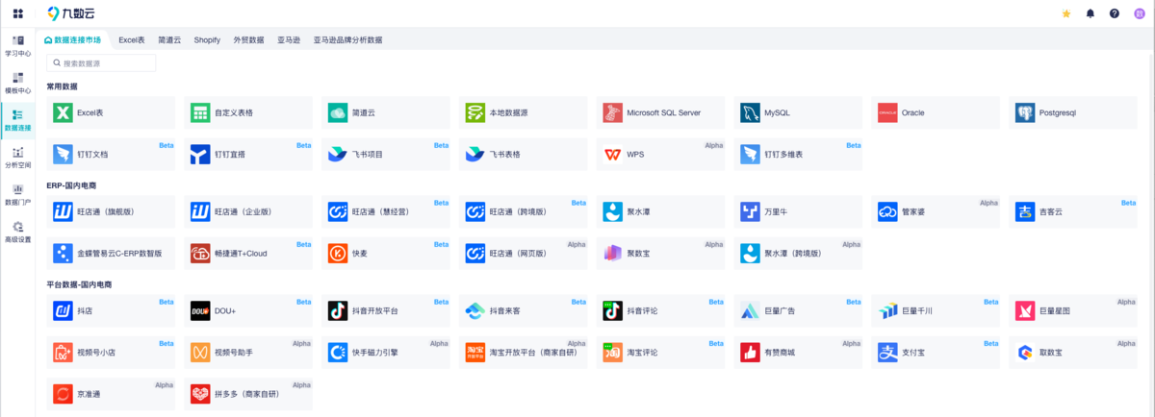Open the user avatar menu
Screen dimensions: 1155x417
tap(1140, 13)
